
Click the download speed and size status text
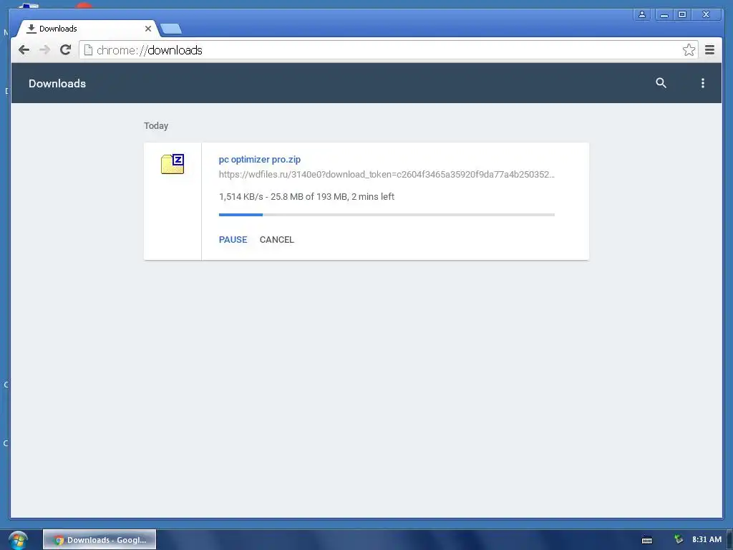click(306, 196)
